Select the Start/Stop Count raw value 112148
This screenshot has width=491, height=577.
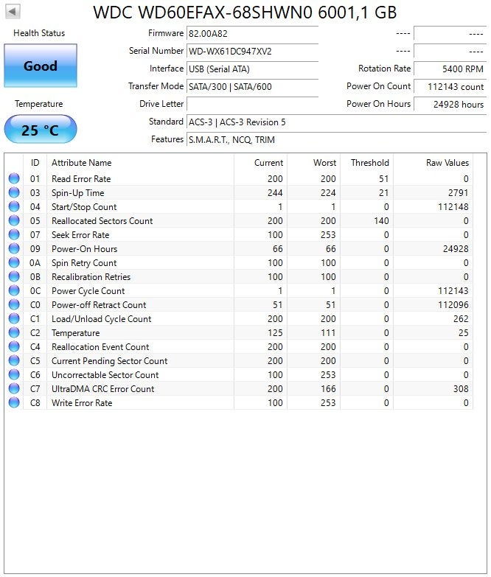click(453, 207)
